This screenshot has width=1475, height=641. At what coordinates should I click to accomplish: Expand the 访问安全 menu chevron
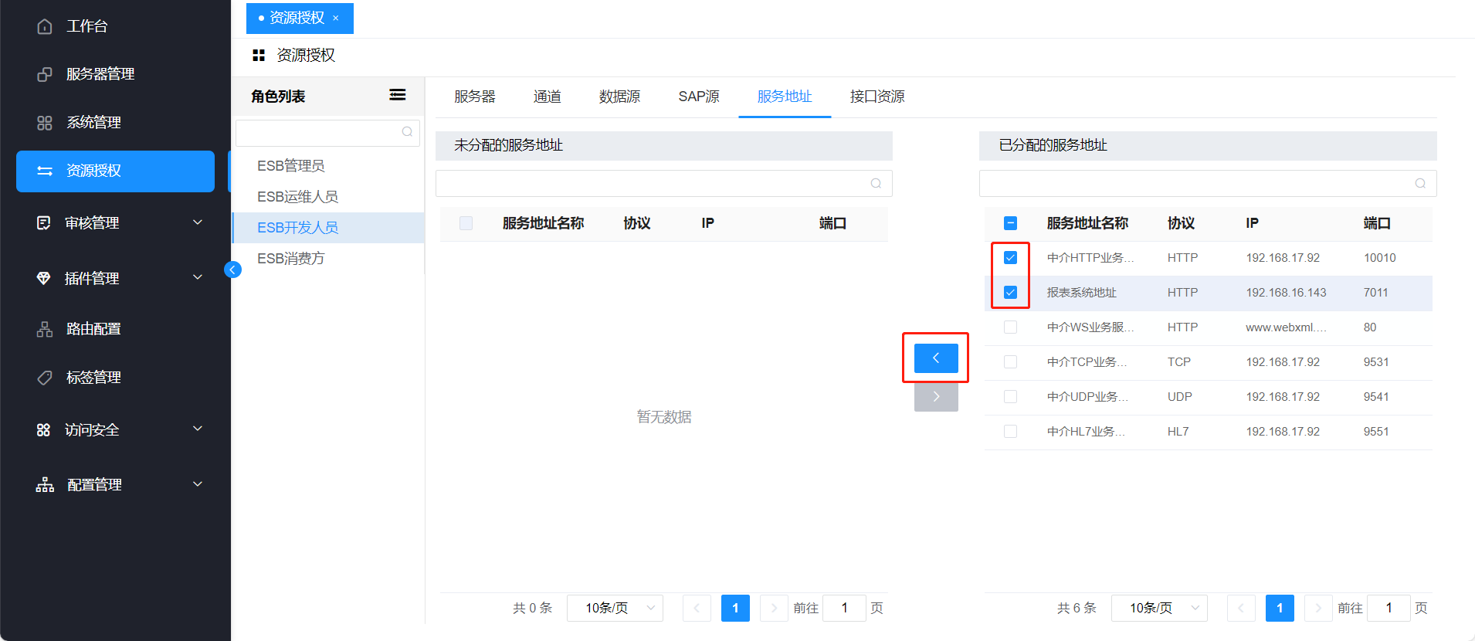click(198, 429)
